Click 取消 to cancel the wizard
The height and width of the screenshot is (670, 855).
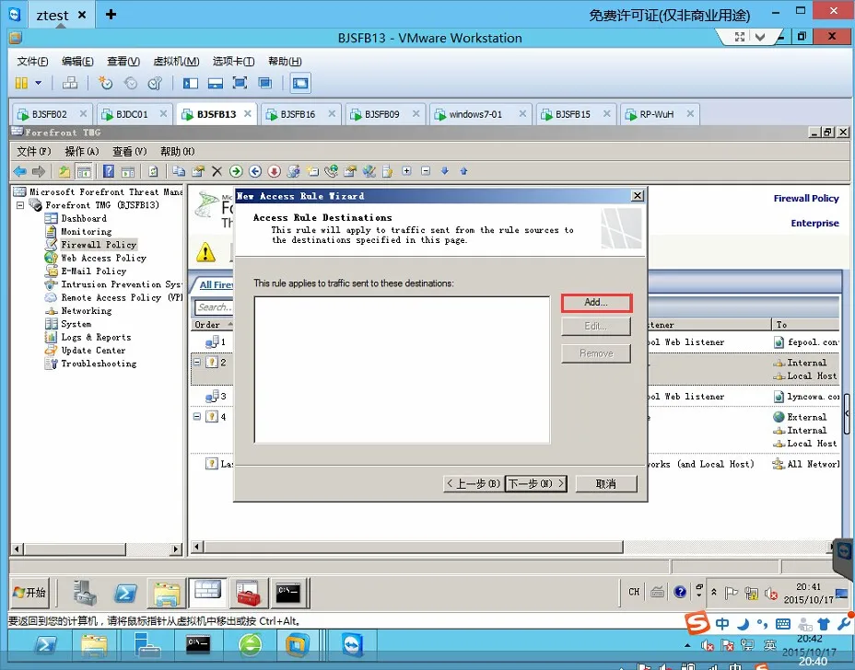(x=606, y=484)
